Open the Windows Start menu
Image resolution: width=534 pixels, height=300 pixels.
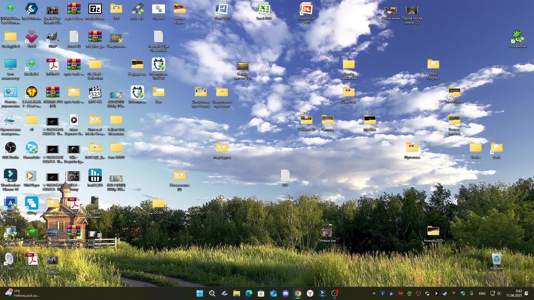point(200,293)
